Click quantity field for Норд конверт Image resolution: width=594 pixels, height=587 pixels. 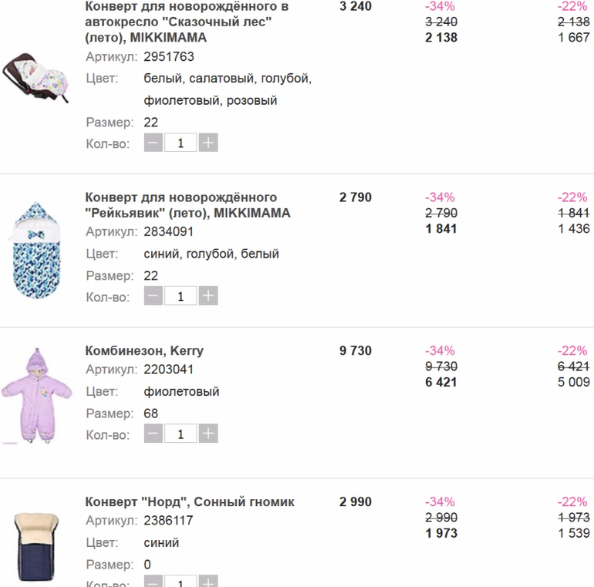pyautogui.click(x=181, y=582)
